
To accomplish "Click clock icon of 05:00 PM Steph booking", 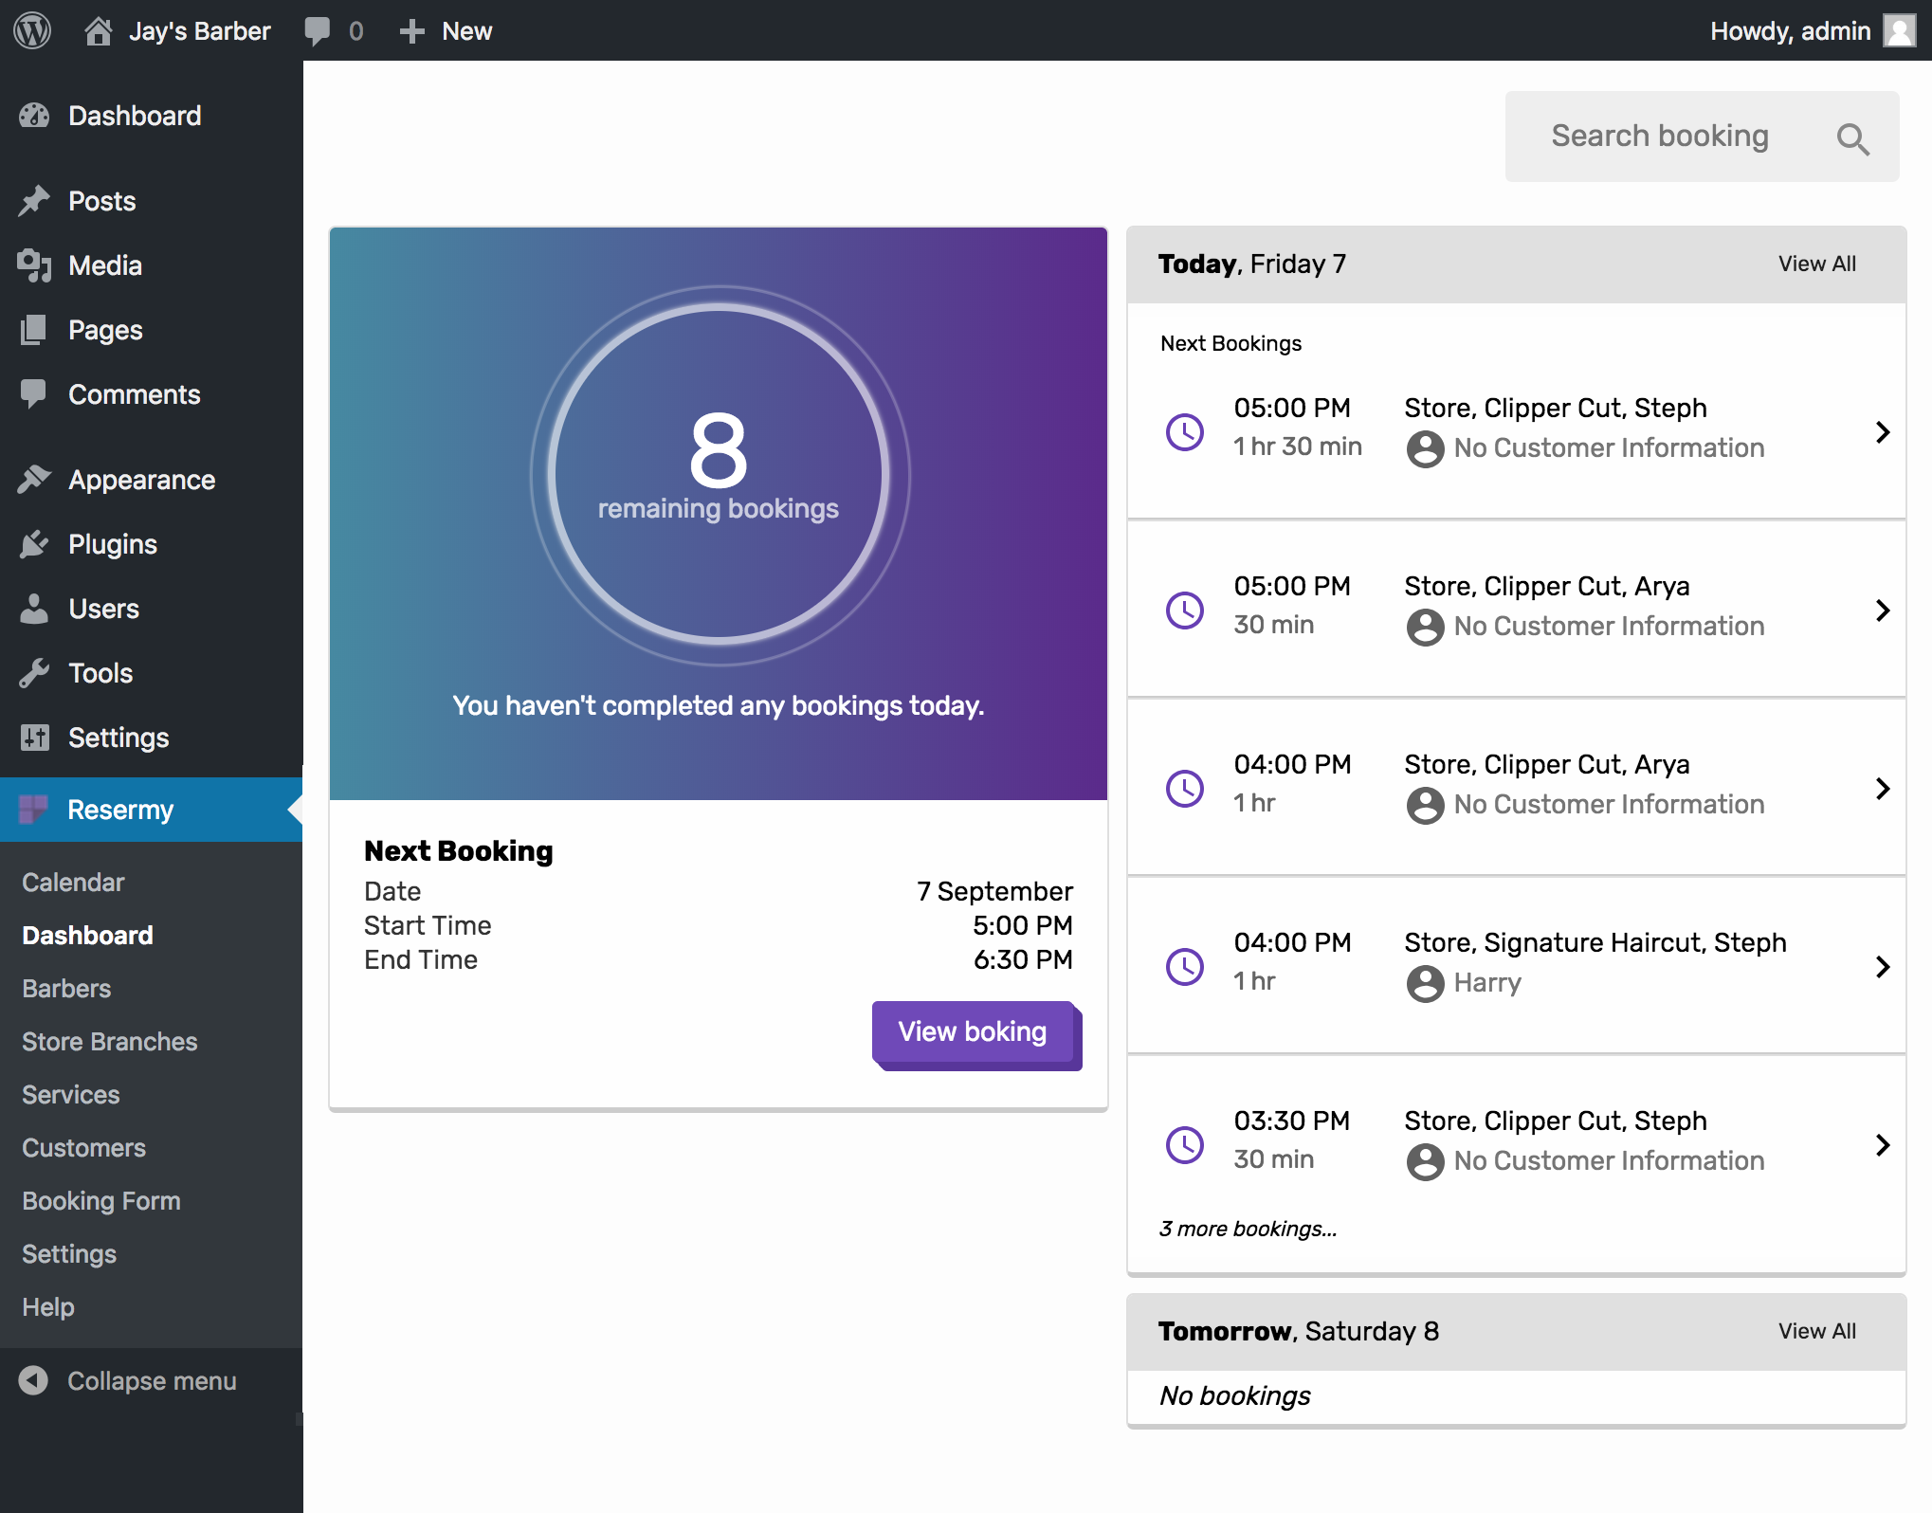I will 1184,432.
